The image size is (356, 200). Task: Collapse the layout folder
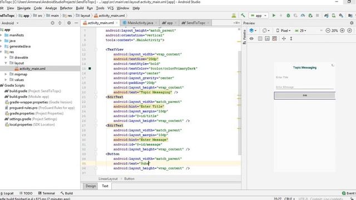point(6,63)
